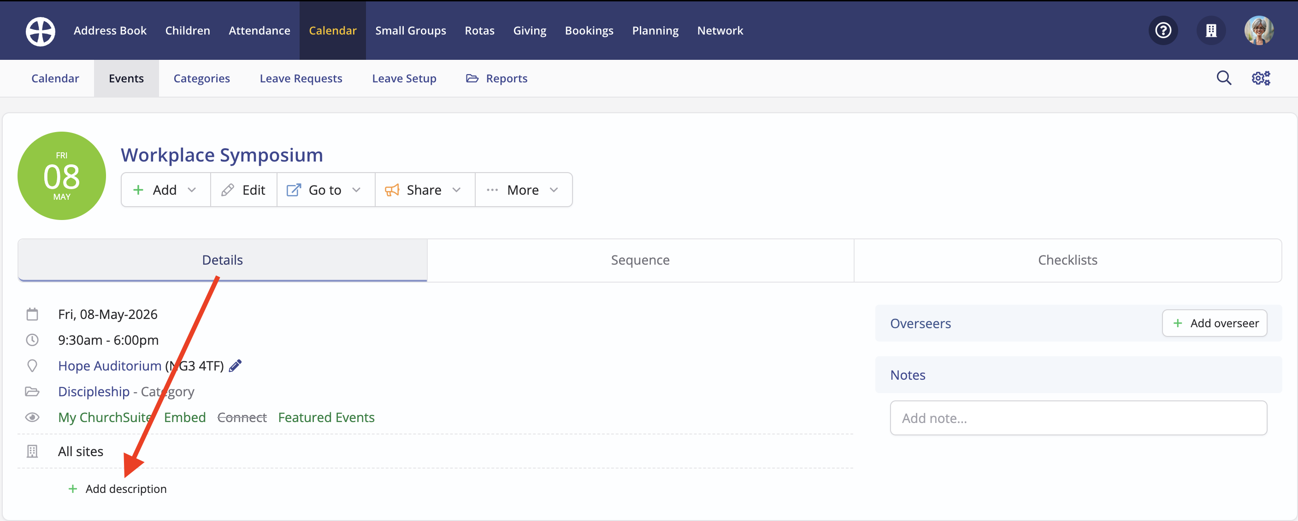This screenshot has height=521, width=1298.
Task: Click the Overseers heading
Action: coord(920,324)
